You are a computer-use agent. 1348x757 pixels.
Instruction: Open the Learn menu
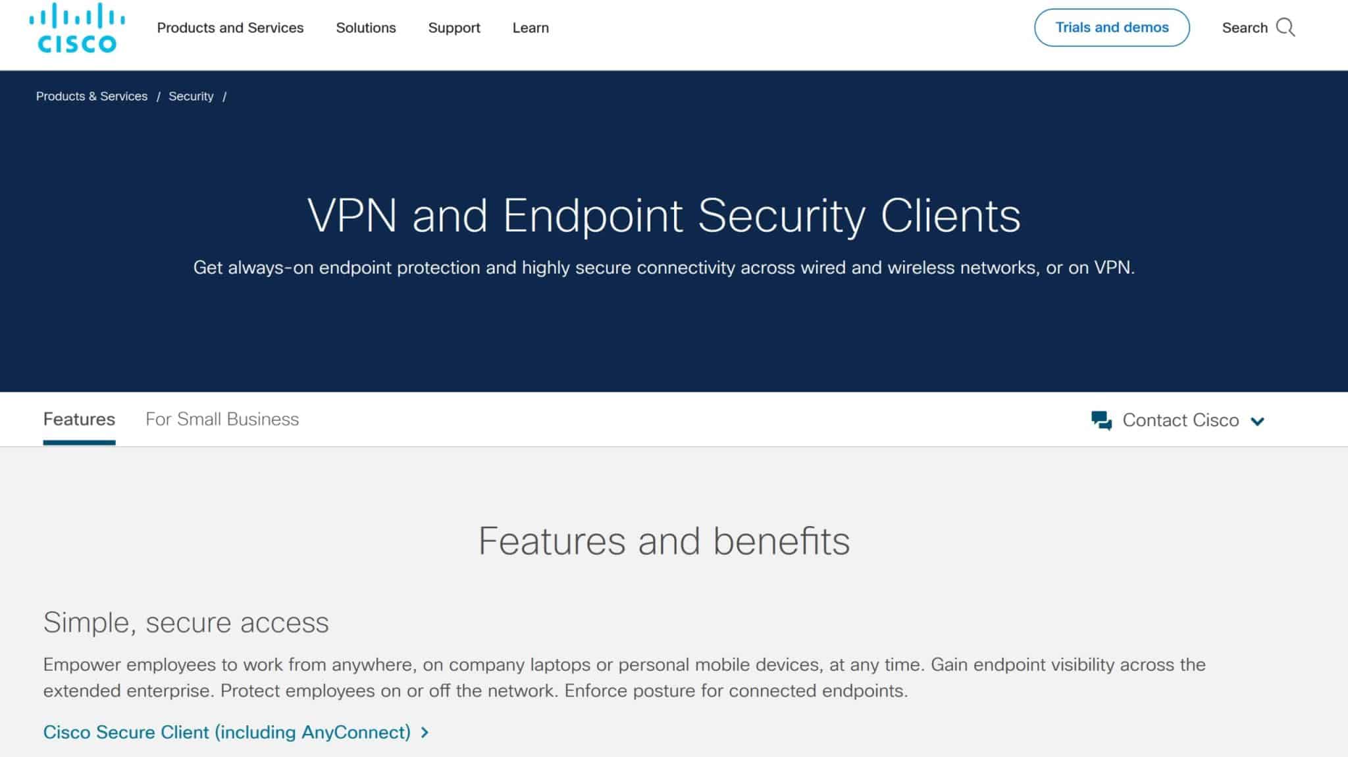click(531, 28)
